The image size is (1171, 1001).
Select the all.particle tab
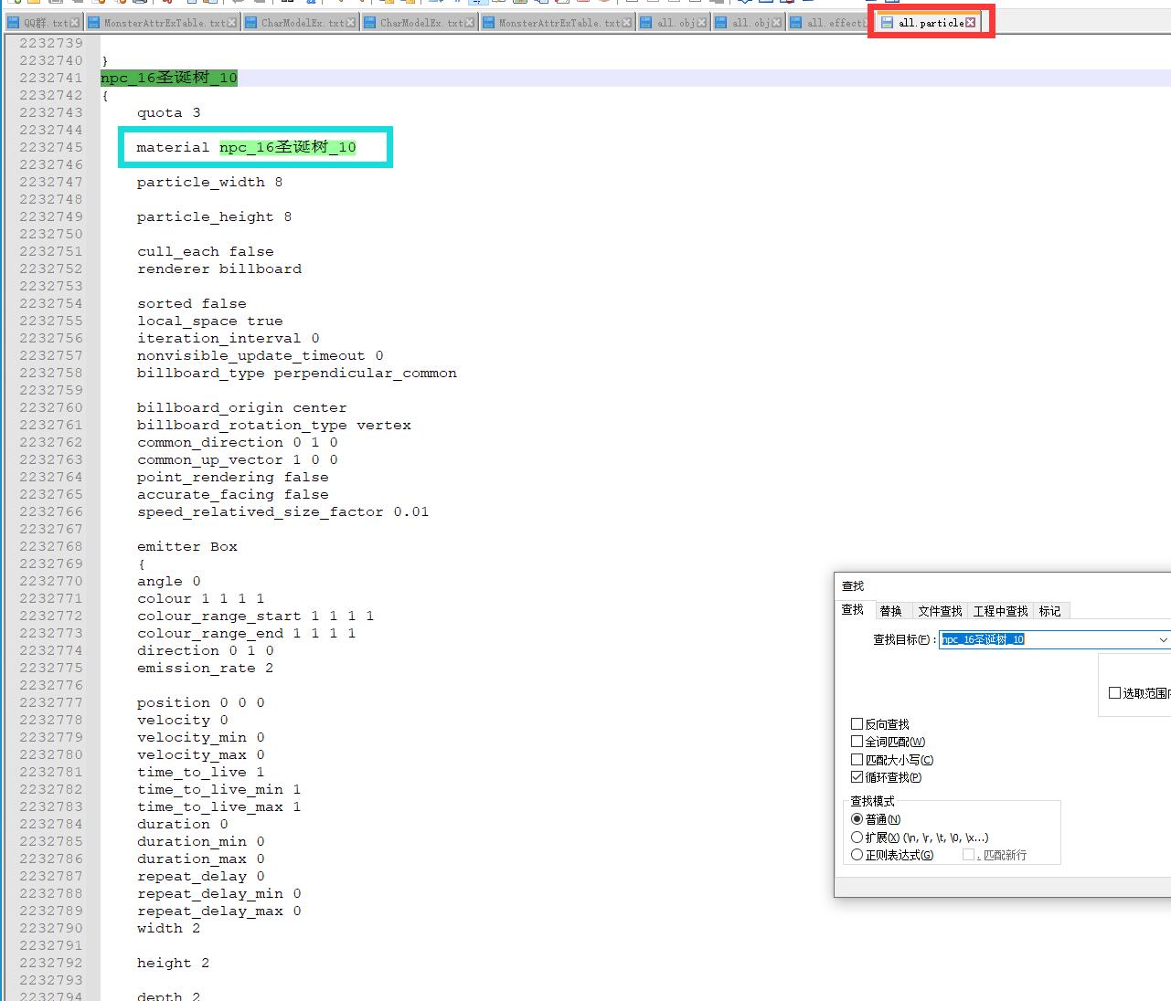tap(931, 23)
